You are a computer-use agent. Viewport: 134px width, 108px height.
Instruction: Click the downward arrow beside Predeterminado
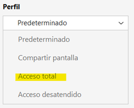pos(121,23)
